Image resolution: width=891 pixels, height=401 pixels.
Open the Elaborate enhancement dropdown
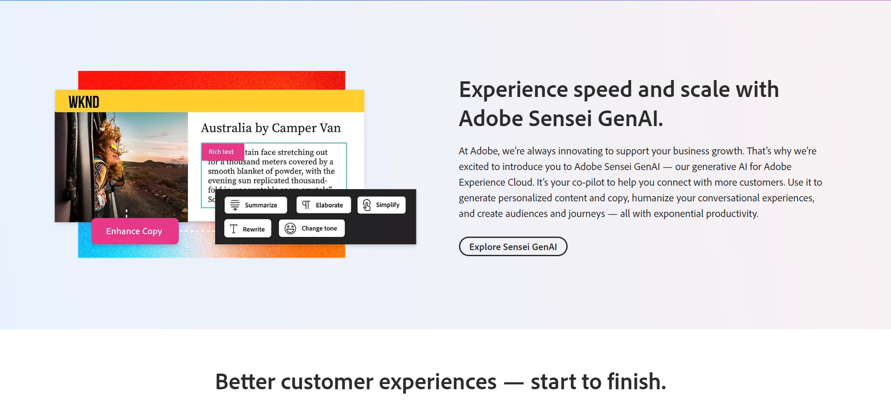point(323,204)
